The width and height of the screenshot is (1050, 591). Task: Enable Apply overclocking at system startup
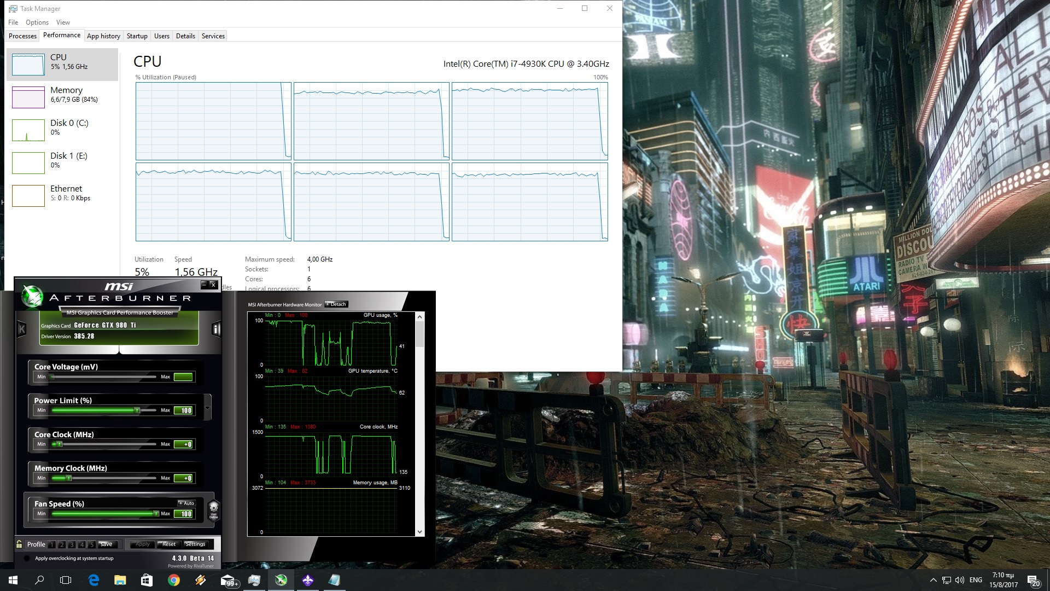[x=27, y=558]
